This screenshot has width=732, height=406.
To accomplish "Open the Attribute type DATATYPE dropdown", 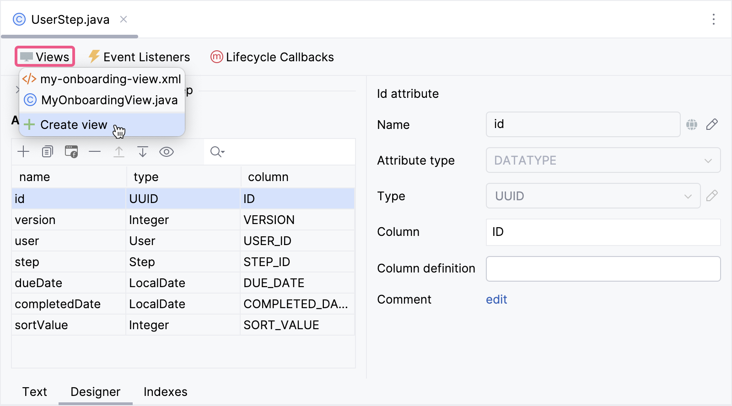I will coord(603,160).
